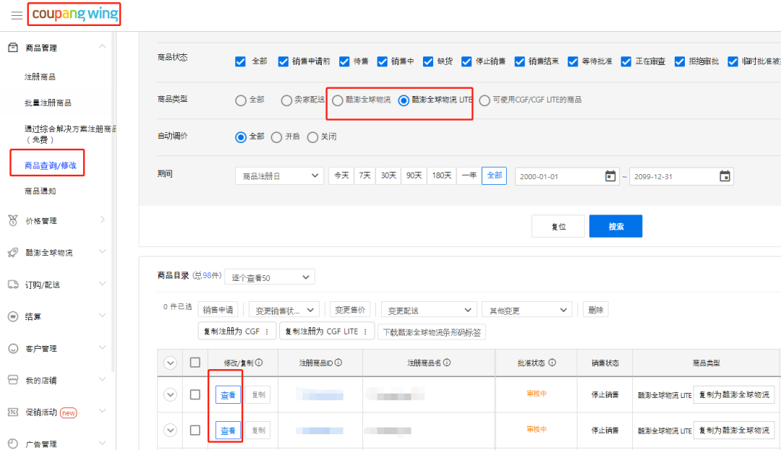781x450 pixels.
Task: Open the 其他变更 dropdown
Action: [x=527, y=310]
